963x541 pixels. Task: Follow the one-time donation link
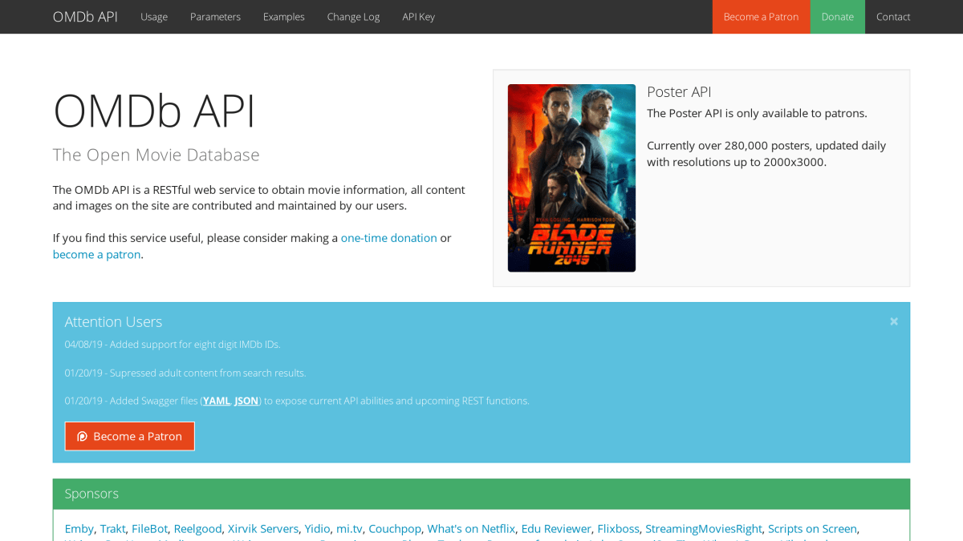click(389, 238)
